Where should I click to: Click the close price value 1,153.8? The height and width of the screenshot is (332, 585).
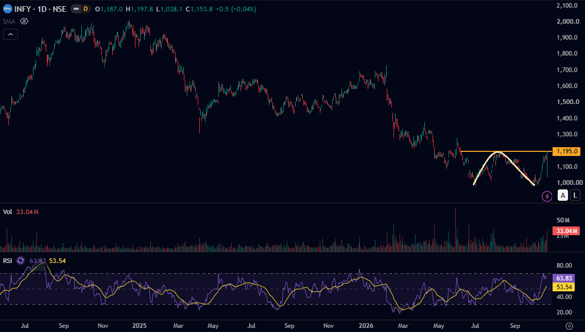[x=201, y=9]
